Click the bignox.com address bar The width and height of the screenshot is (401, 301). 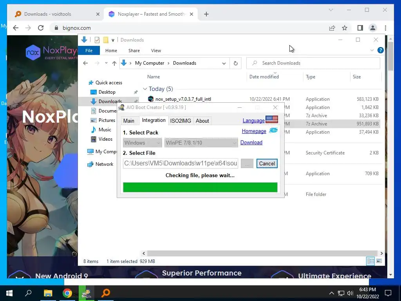(77, 28)
